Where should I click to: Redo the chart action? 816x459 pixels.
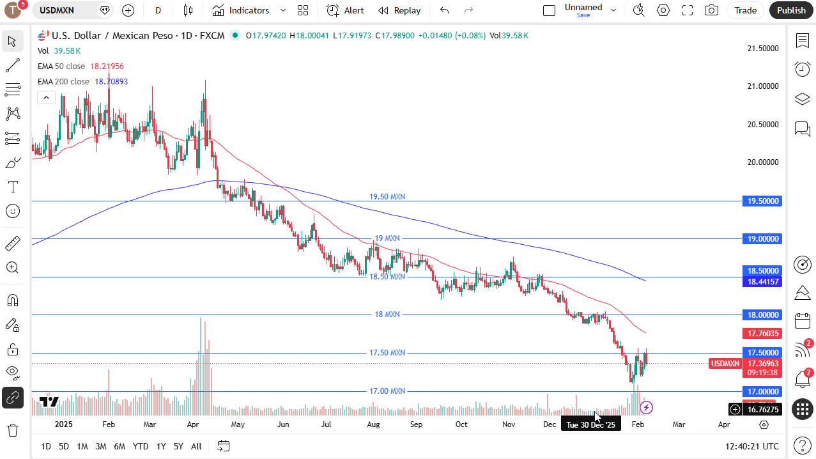468,10
